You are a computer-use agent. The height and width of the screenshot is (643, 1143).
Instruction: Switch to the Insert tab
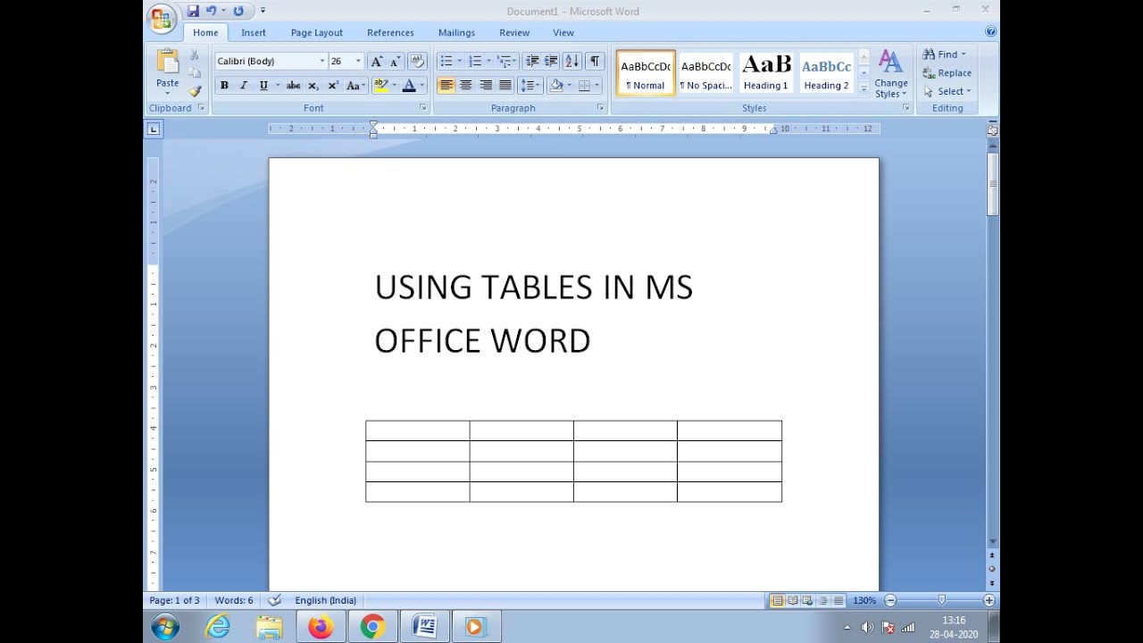(254, 33)
